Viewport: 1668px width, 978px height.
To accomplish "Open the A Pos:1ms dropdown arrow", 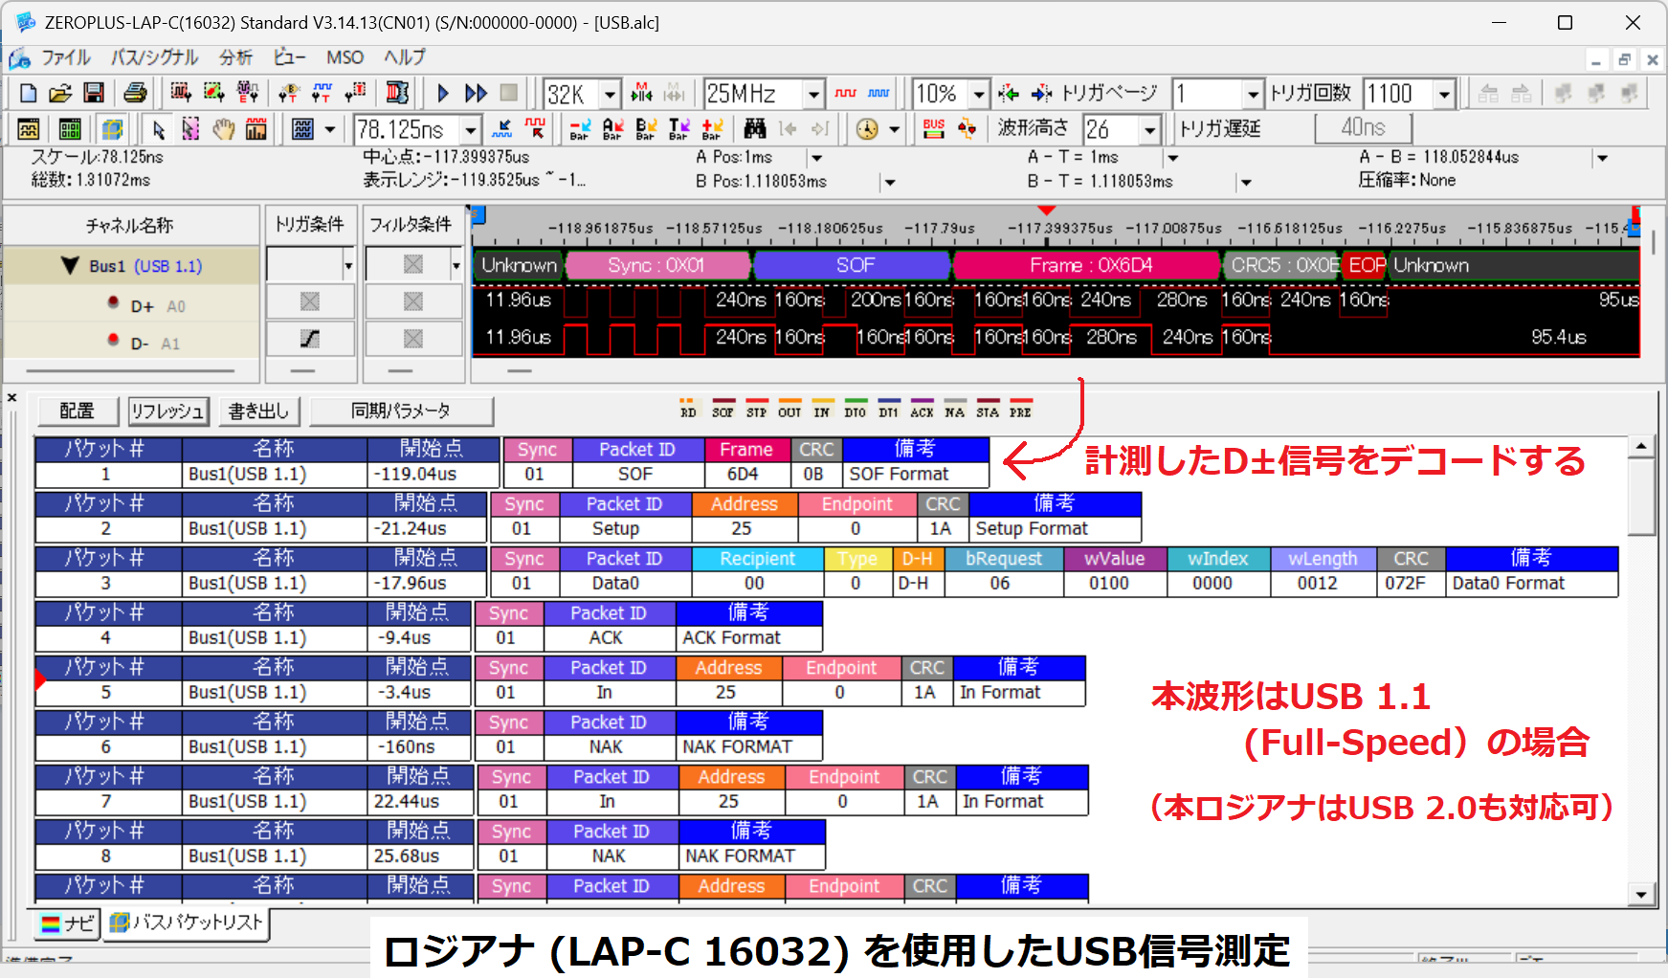I will (x=816, y=158).
